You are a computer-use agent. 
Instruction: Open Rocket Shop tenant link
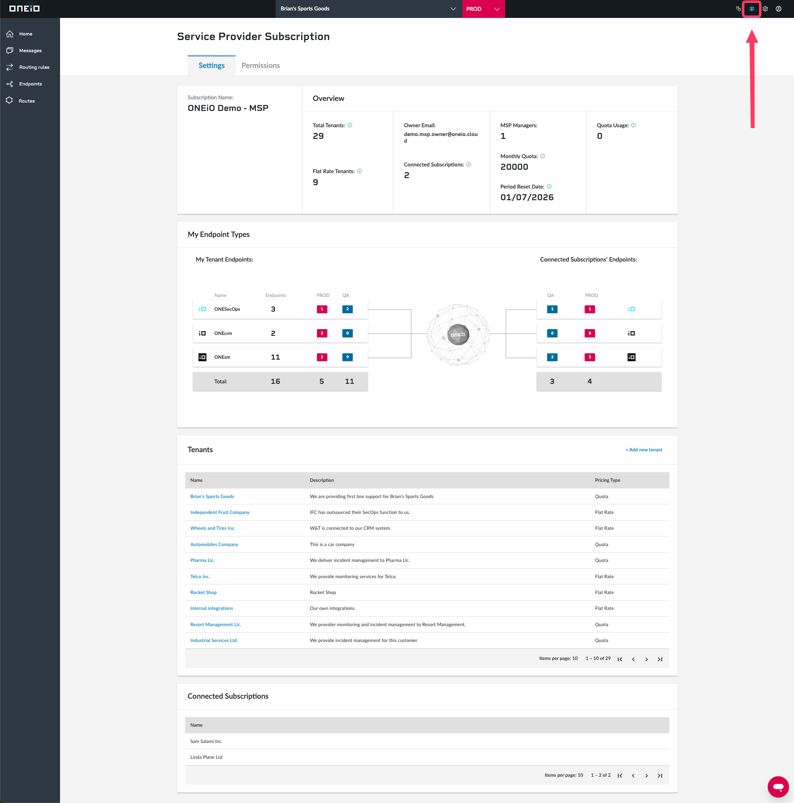(x=204, y=592)
